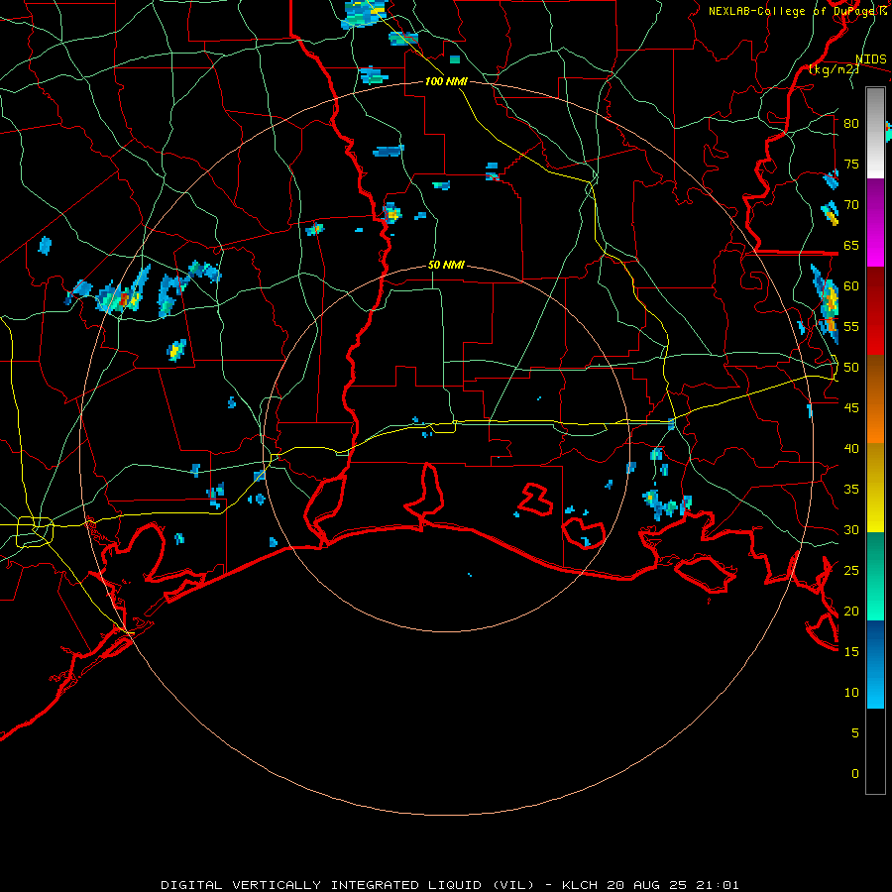The height and width of the screenshot is (892, 892).
Task: Click the 60 value on the legend
Action: pos(851,286)
